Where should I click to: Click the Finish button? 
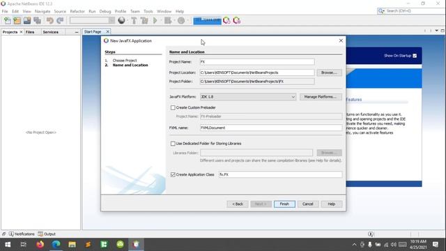pyautogui.click(x=284, y=204)
